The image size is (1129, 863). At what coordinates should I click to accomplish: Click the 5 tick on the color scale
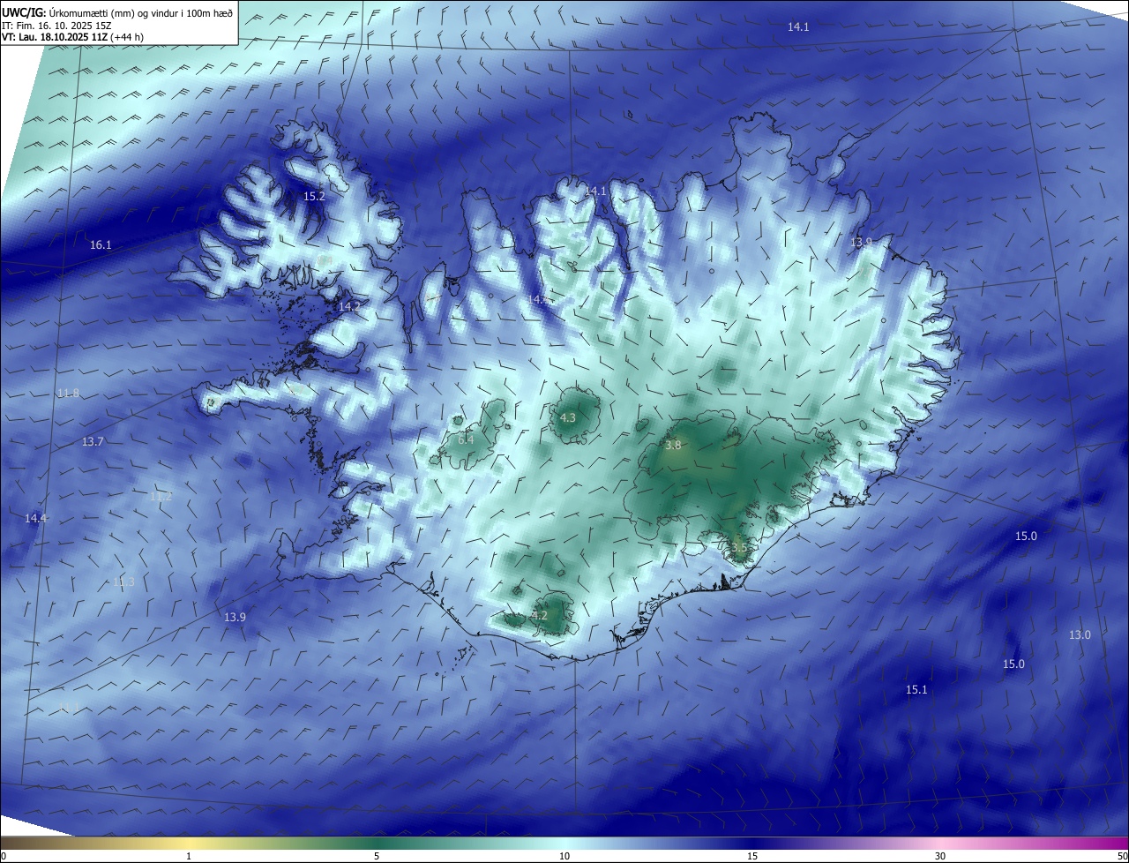(377, 856)
